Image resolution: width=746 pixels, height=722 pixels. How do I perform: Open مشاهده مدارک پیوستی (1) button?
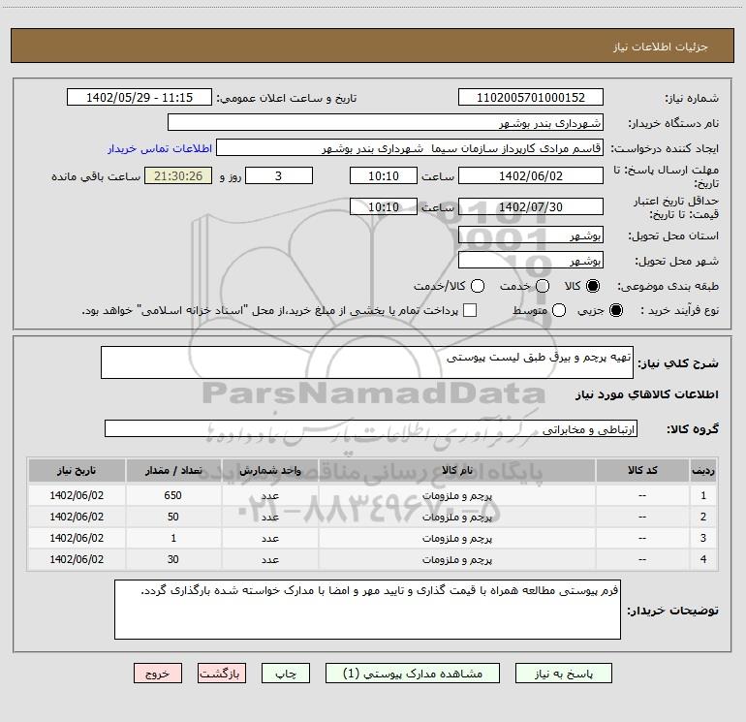pos(413,674)
